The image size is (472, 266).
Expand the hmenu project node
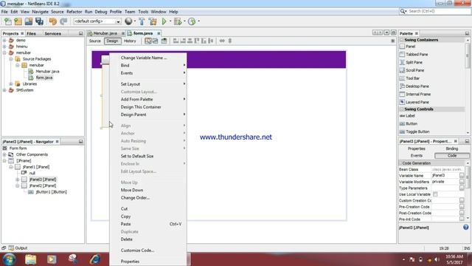[4, 47]
